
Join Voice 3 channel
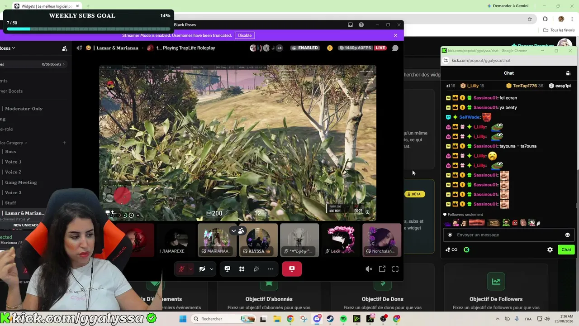pyautogui.click(x=13, y=192)
